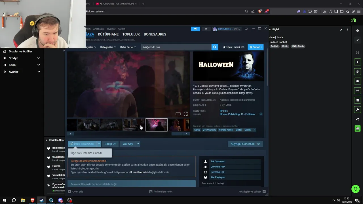Expand publisher list plus button
The image size is (363, 204).
click(x=261, y=114)
